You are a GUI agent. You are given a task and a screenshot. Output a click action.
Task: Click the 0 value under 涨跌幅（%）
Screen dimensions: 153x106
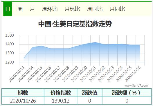127,101
